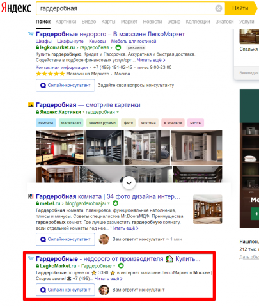
Task: Open the dark gray wardrobe image thumbnail
Action: click(x=104, y=148)
